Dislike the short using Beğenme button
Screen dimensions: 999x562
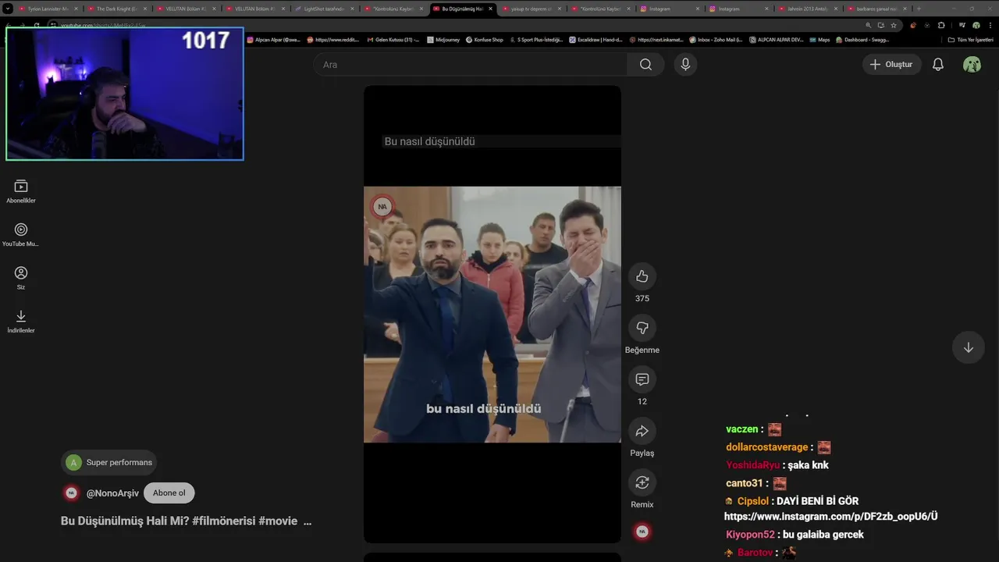(642, 328)
